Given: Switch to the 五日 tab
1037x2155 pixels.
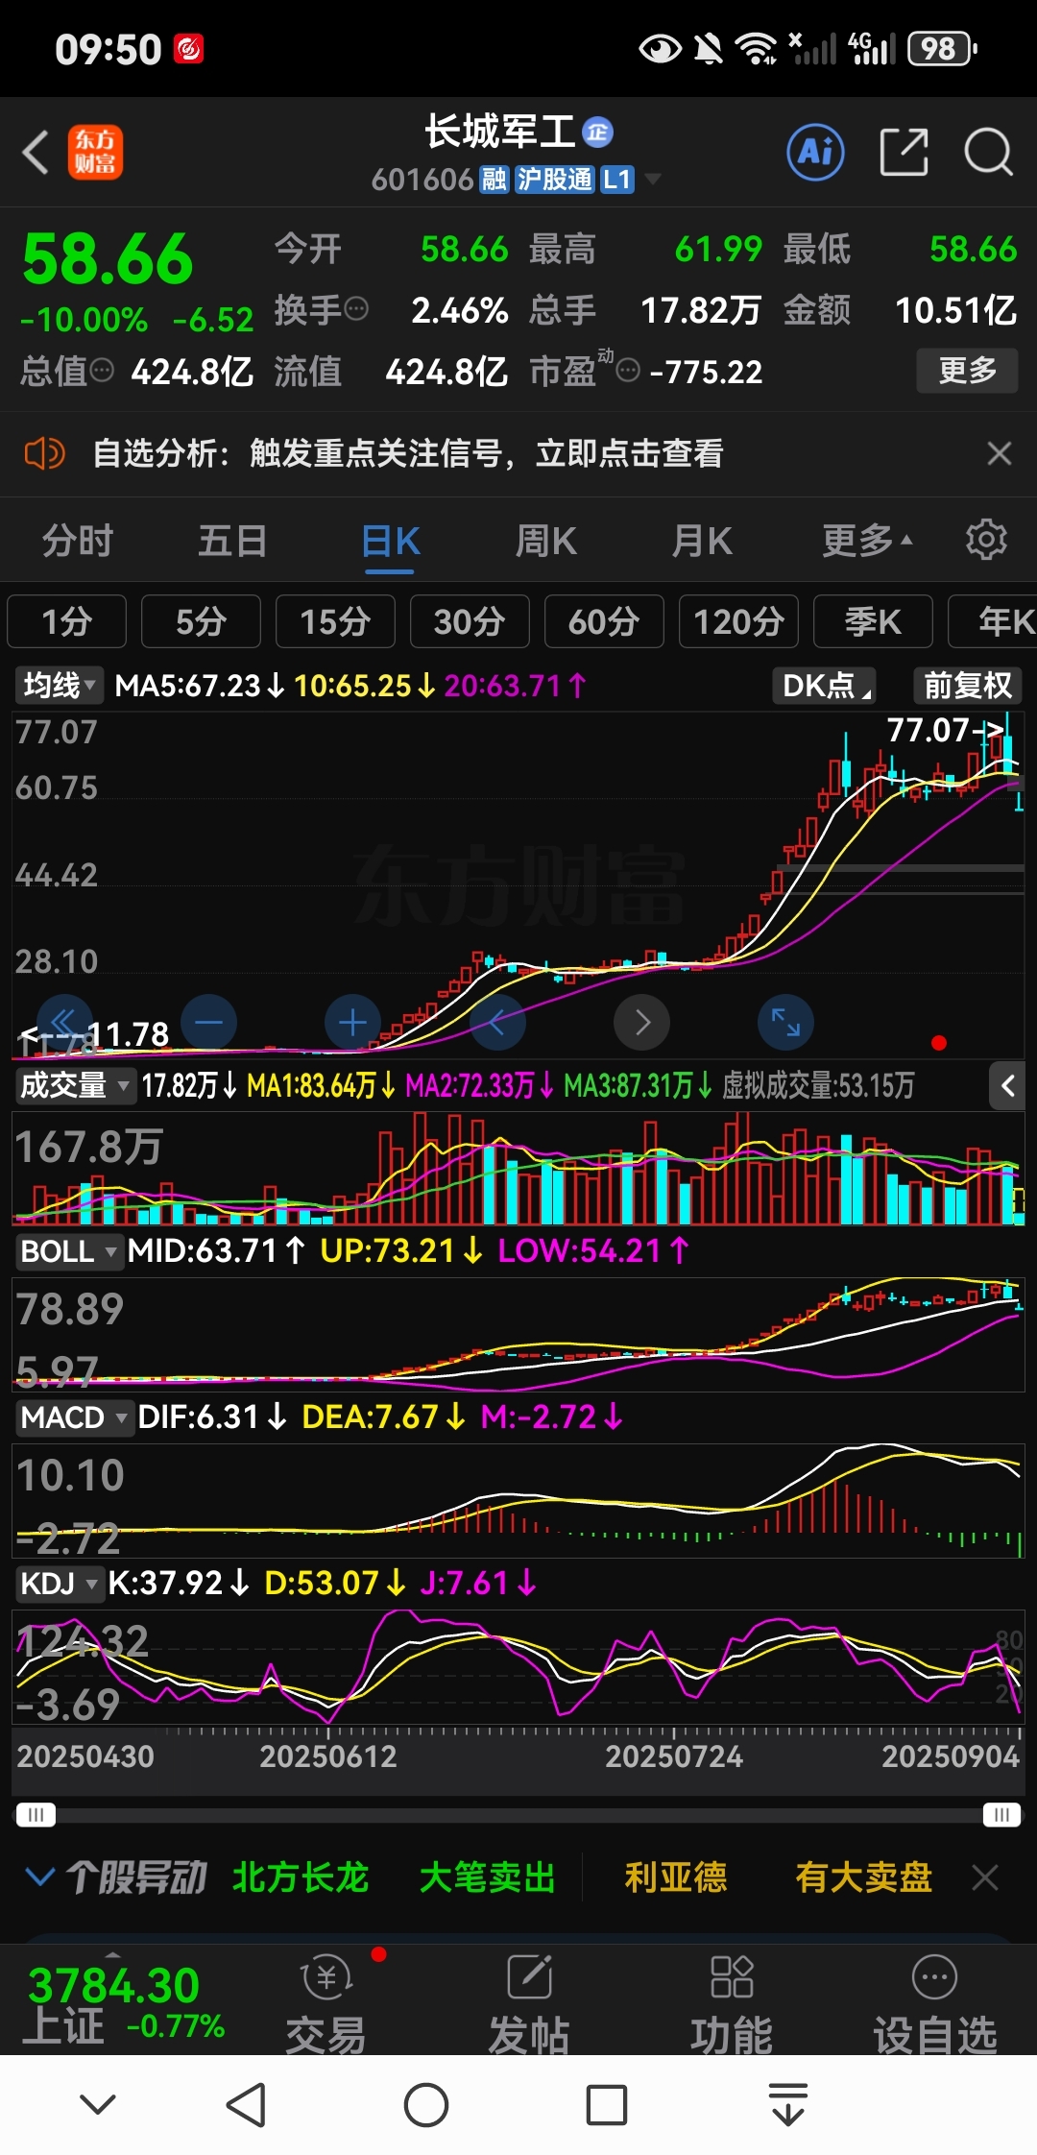Looking at the screenshot, I should tap(232, 541).
